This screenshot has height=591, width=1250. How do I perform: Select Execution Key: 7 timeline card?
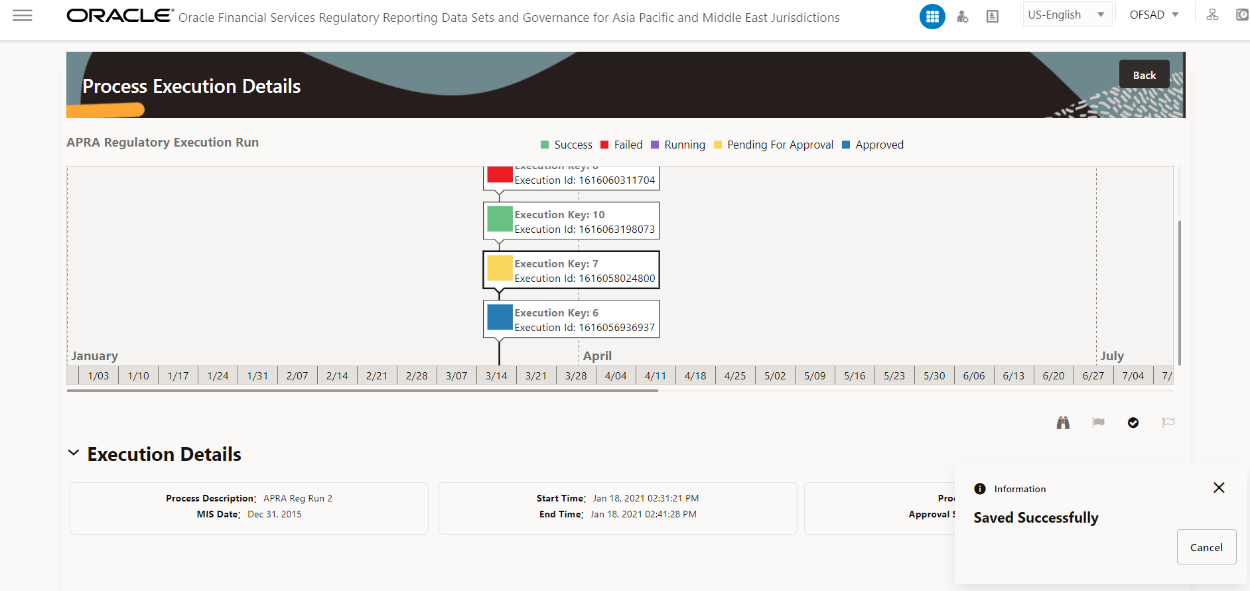click(x=571, y=270)
